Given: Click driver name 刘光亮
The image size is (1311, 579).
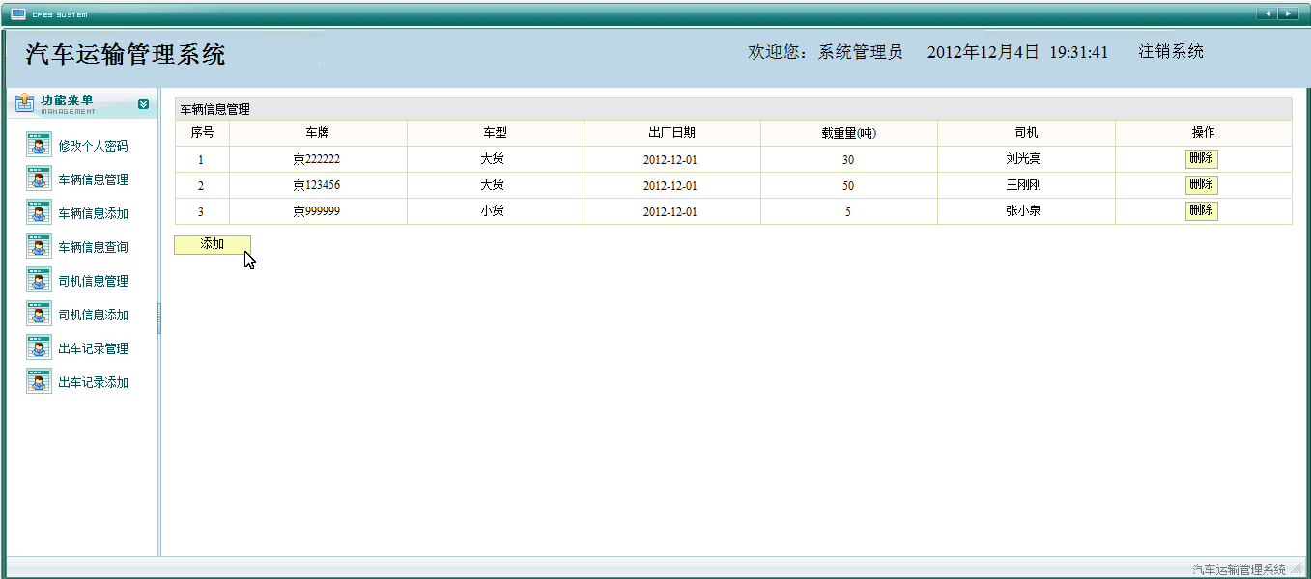Looking at the screenshot, I should (x=1023, y=159).
